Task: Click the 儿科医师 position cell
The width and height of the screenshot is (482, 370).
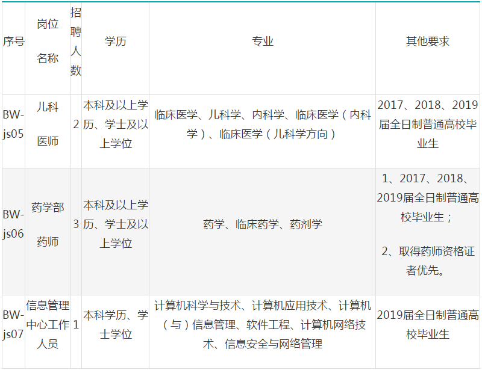Action: click(48, 124)
